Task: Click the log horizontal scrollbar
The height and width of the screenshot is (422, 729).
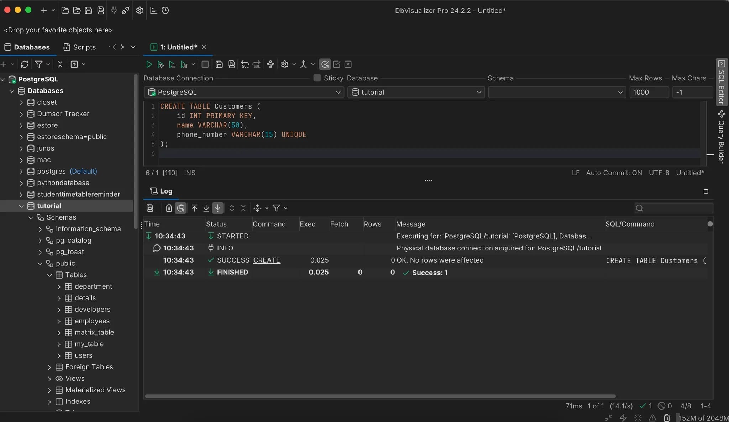Action: (380, 396)
